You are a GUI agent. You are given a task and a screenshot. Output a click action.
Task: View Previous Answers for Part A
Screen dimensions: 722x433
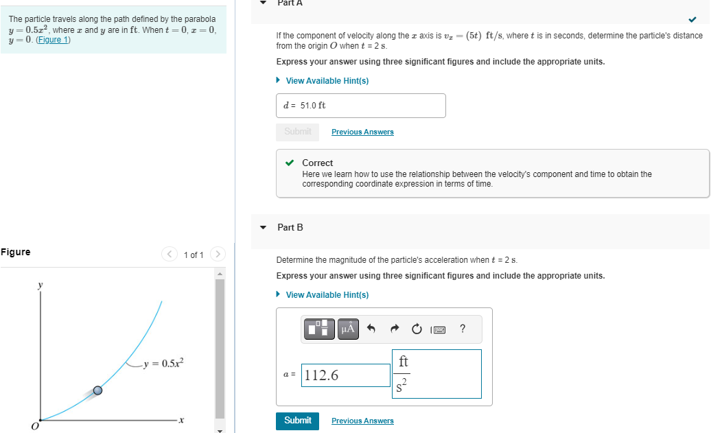pos(362,131)
